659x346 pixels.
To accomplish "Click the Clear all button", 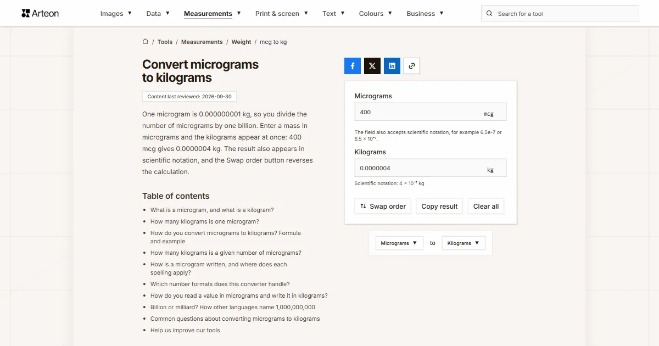I will 486,207.
